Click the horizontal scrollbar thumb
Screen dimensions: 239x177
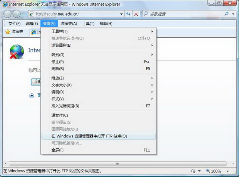(x=117, y=164)
